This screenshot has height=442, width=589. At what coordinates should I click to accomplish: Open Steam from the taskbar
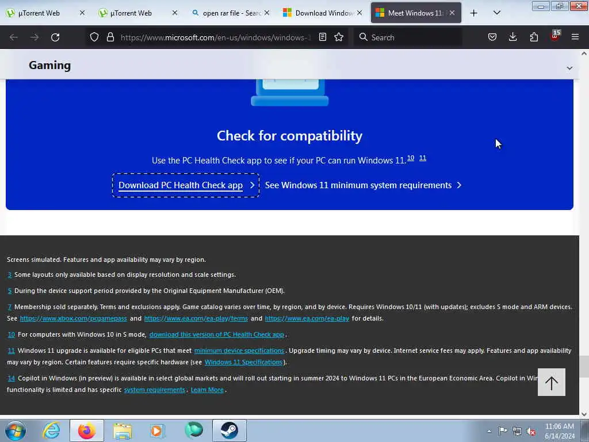click(229, 430)
